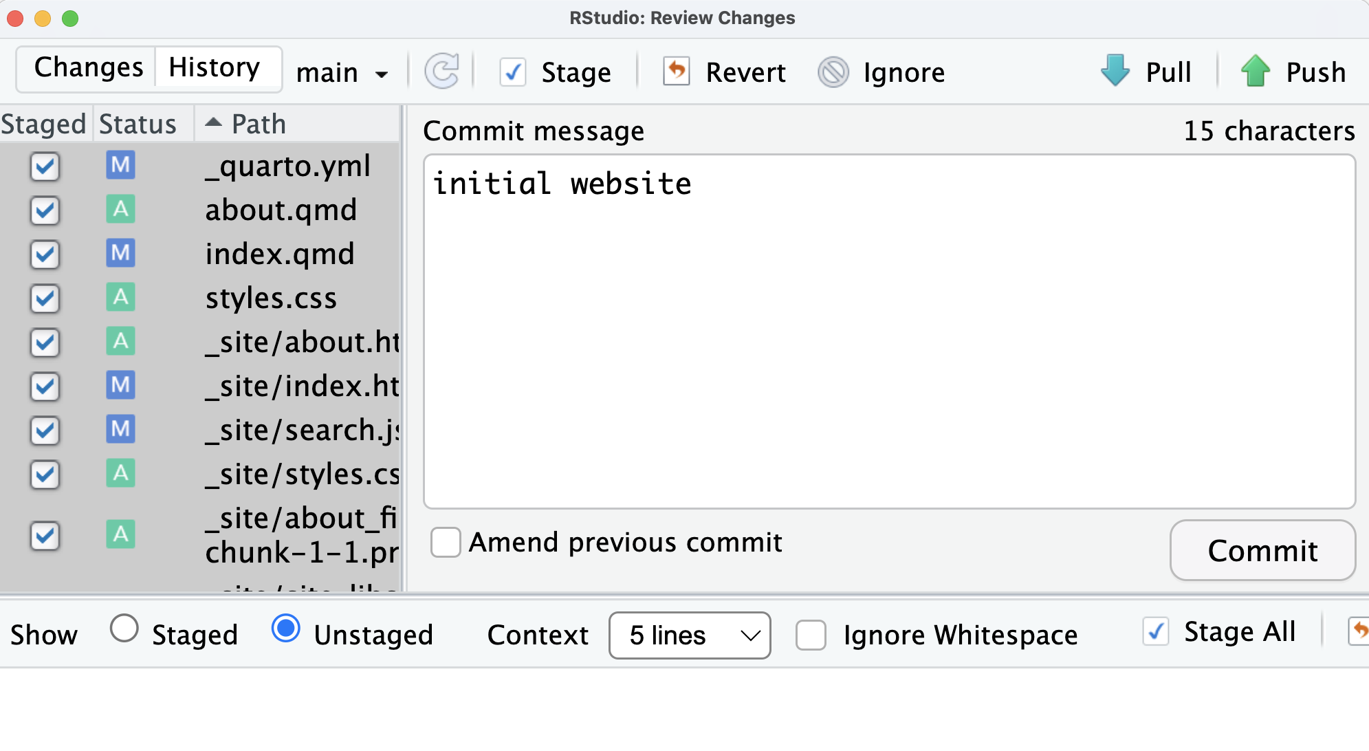1369x751 pixels.
Task: Switch to the History tab
Action: [x=215, y=67]
